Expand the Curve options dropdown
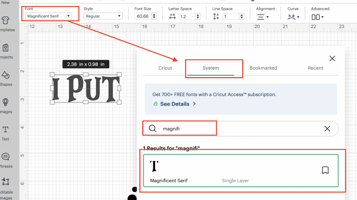This screenshot has width=357, height=200. [x=294, y=17]
